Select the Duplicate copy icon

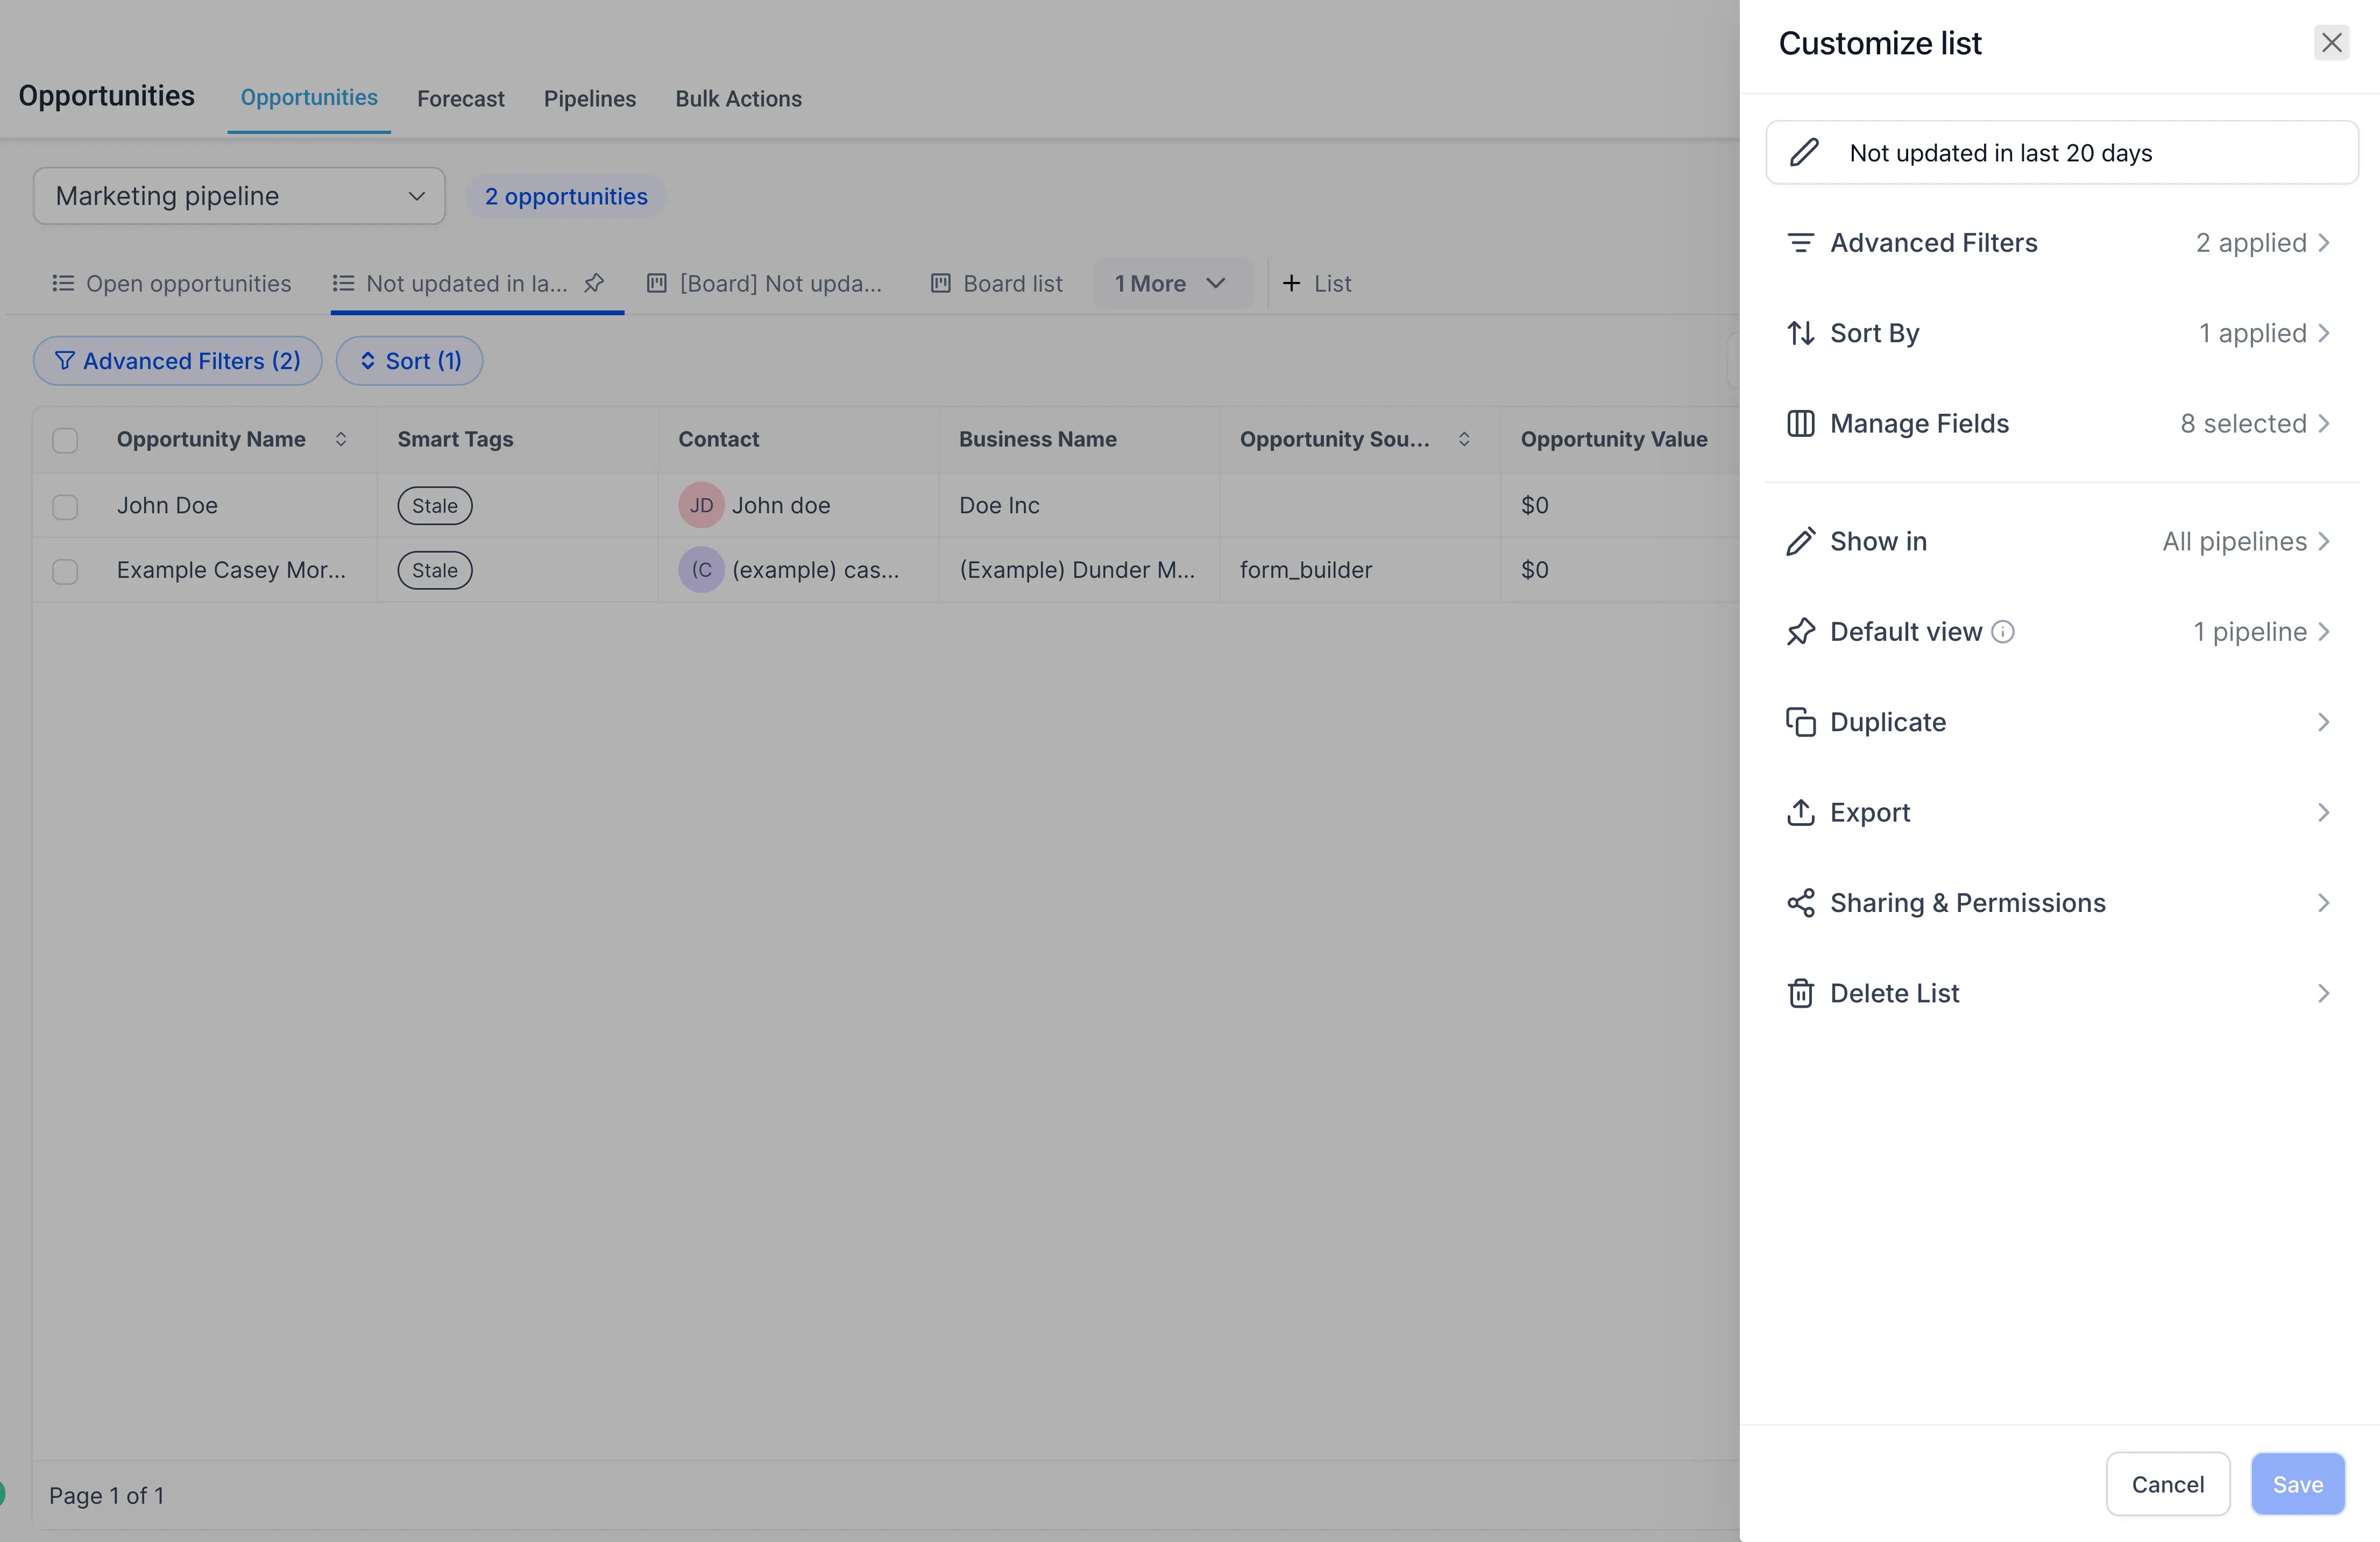(x=1801, y=721)
